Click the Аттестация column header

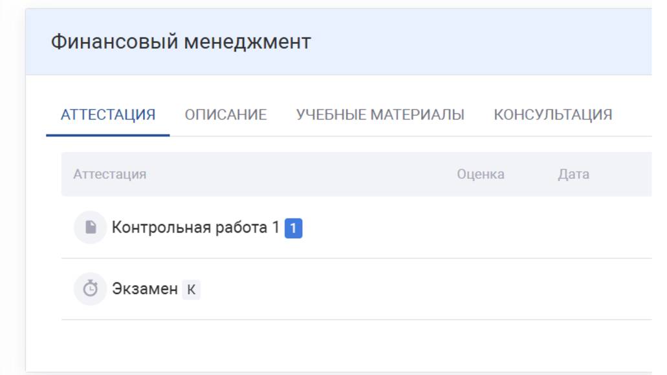(x=110, y=174)
